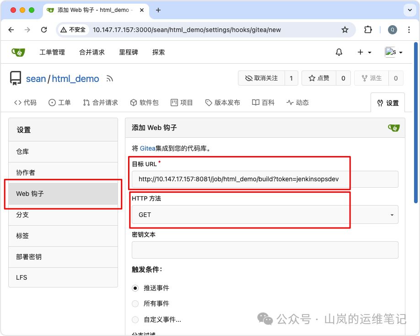The image size is (420, 336).
Task: Switch to the 代码 tab
Action: pyautogui.click(x=25, y=102)
